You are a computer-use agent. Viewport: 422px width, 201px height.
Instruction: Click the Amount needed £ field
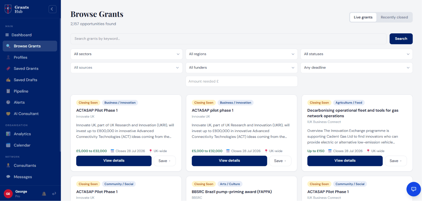241,81
